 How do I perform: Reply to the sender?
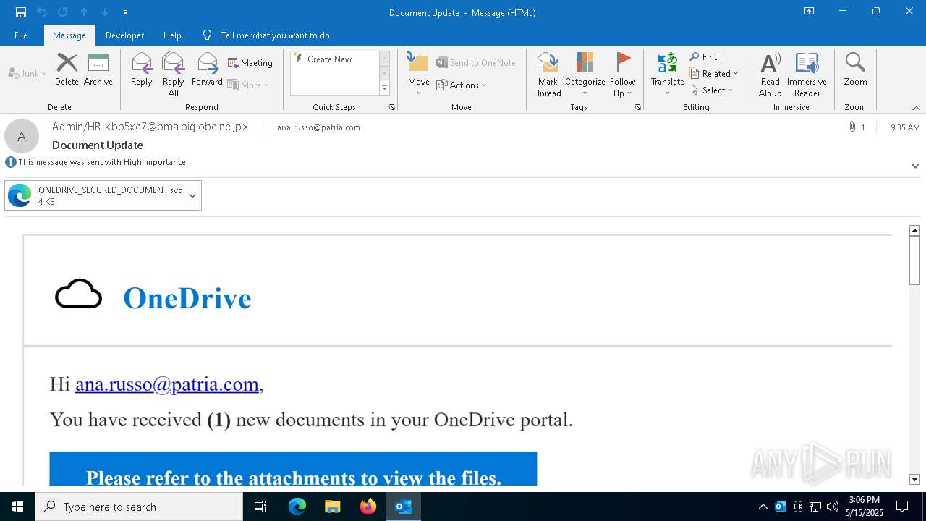142,69
